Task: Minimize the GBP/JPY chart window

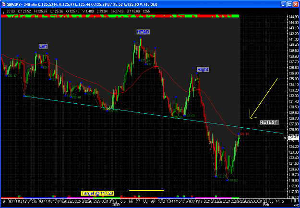Action: [x=284, y=4]
